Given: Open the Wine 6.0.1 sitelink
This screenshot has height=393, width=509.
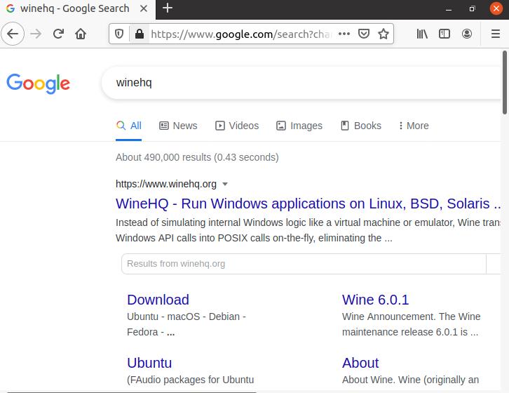Looking at the screenshot, I should click(x=376, y=300).
